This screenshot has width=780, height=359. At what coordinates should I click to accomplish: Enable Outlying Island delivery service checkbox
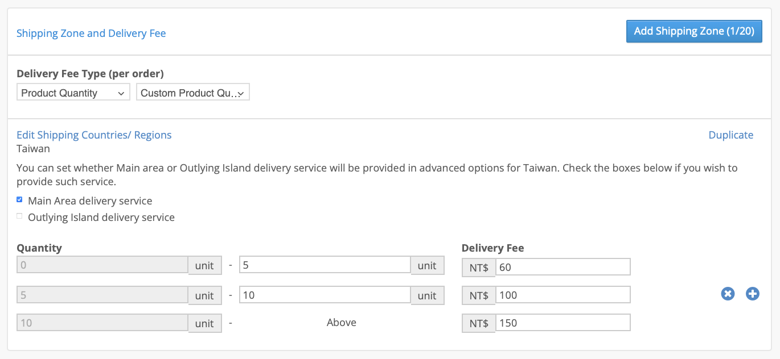(x=19, y=216)
